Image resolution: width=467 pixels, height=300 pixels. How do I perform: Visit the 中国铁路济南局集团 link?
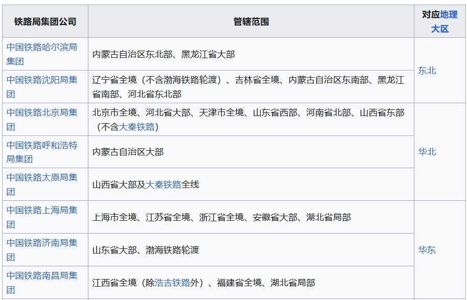(42, 250)
